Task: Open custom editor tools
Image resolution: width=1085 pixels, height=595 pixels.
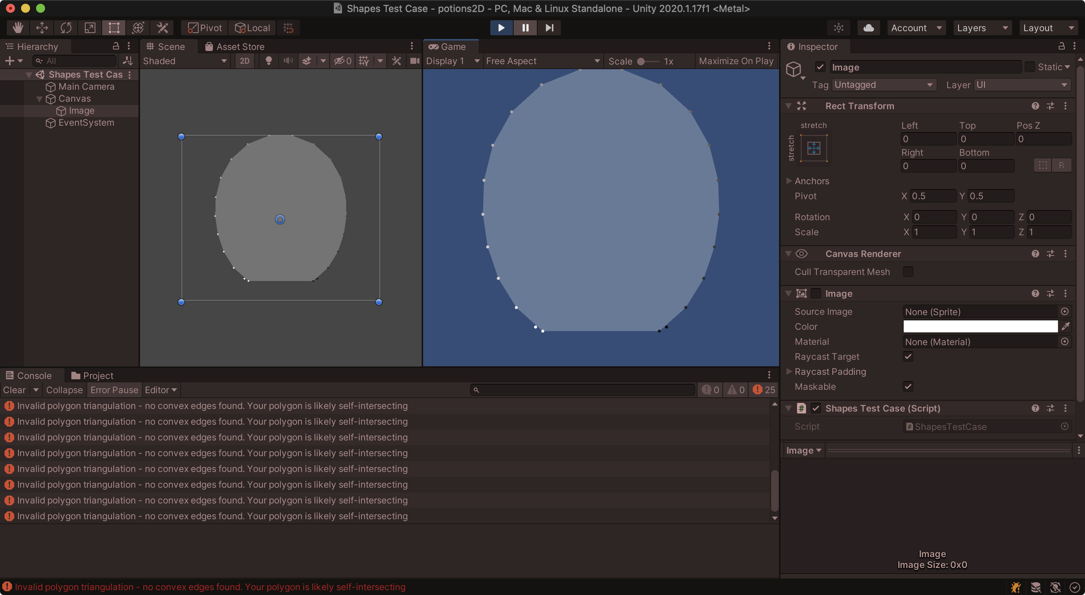Action: tap(162, 28)
